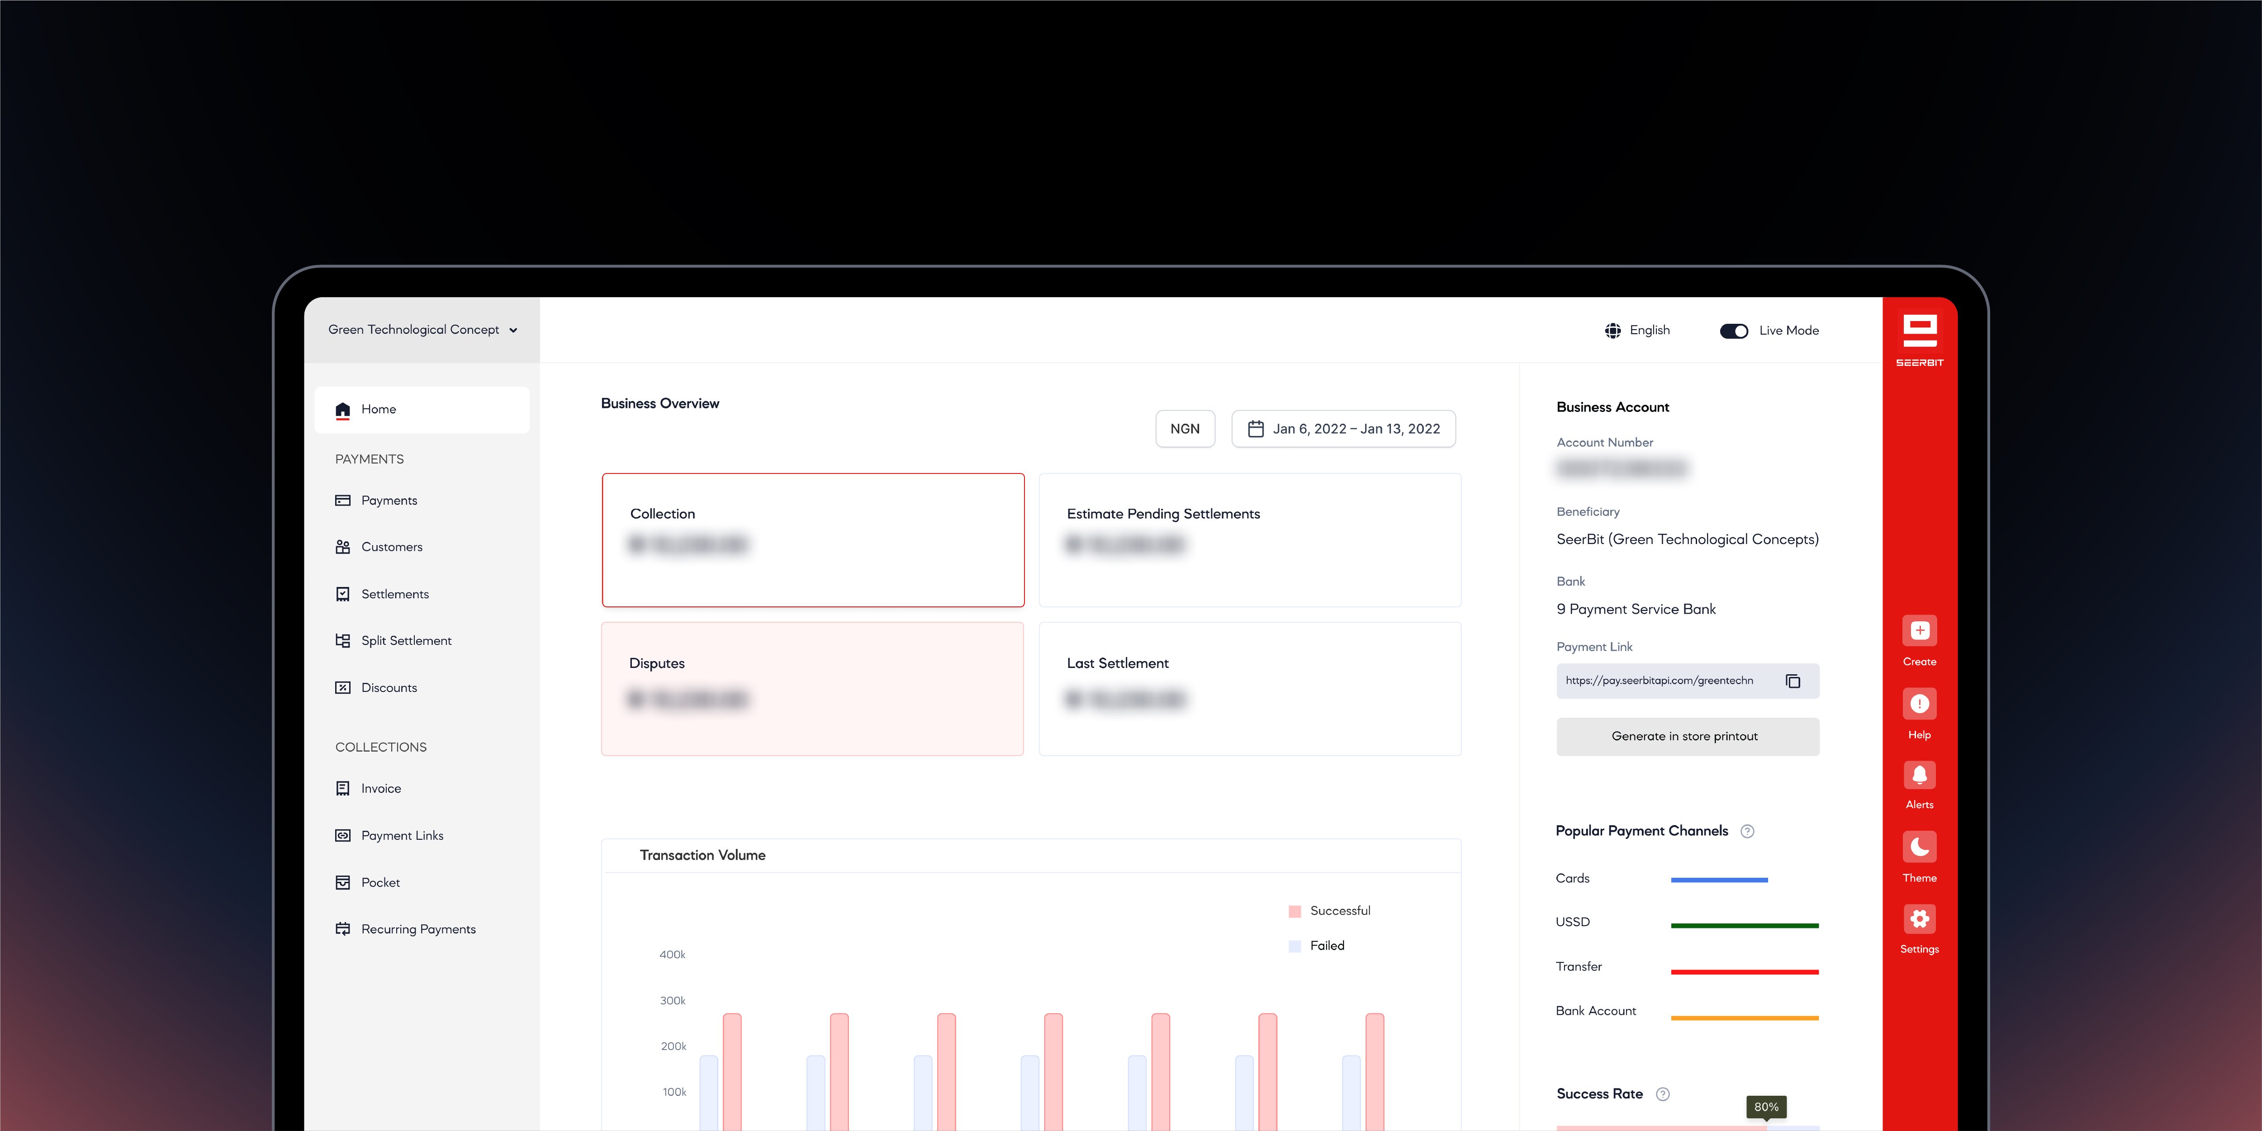Click the Customers icon
The height and width of the screenshot is (1131, 2262).
click(342, 546)
